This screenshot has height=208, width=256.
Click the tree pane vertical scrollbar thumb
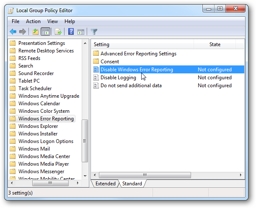(x=85, y=141)
